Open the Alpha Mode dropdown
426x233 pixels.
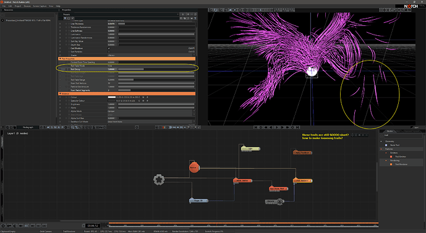[151, 111]
